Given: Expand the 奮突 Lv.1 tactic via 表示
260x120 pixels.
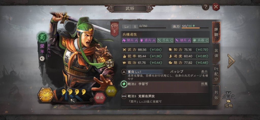Looking at the screenshot, I should (x=204, y=72).
